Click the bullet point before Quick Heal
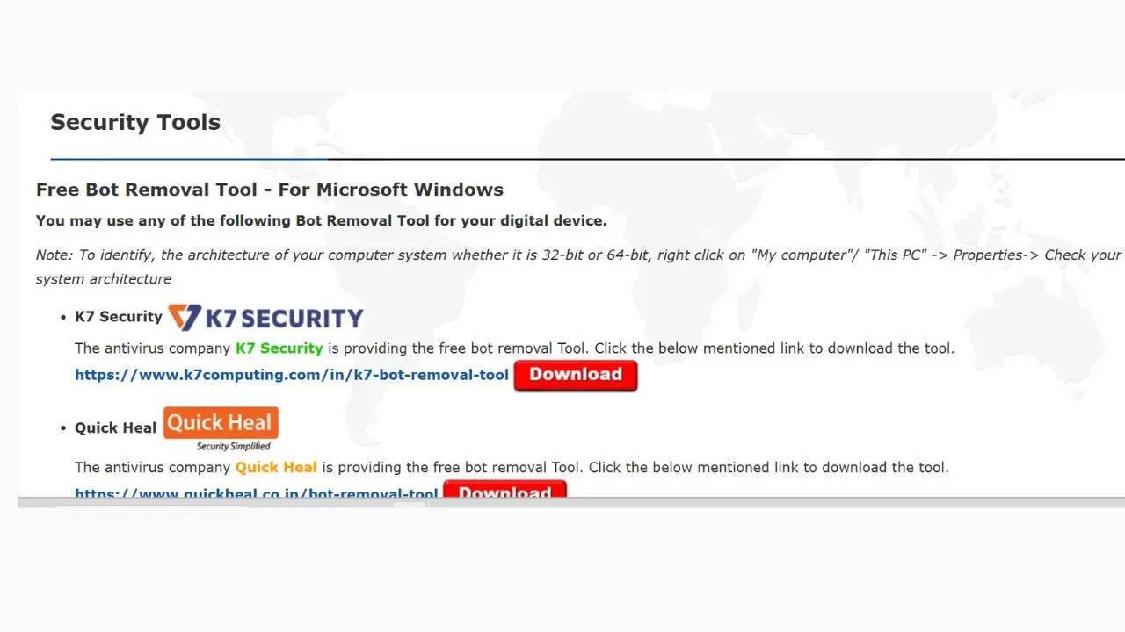1125x632 pixels. click(x=63, y=428)
